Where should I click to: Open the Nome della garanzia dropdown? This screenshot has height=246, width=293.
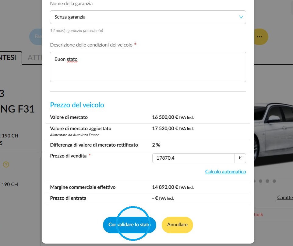coord(148,17)
